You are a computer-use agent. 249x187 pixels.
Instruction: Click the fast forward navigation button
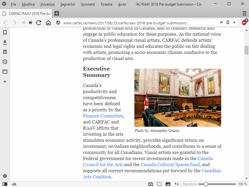pos(30,23)
